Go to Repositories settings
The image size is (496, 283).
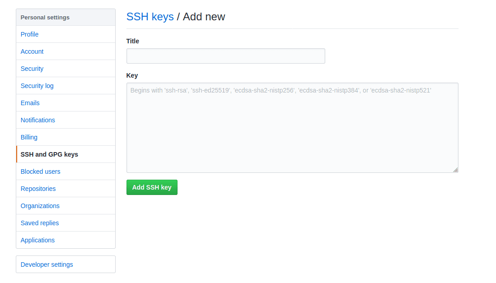coord(38,189)
